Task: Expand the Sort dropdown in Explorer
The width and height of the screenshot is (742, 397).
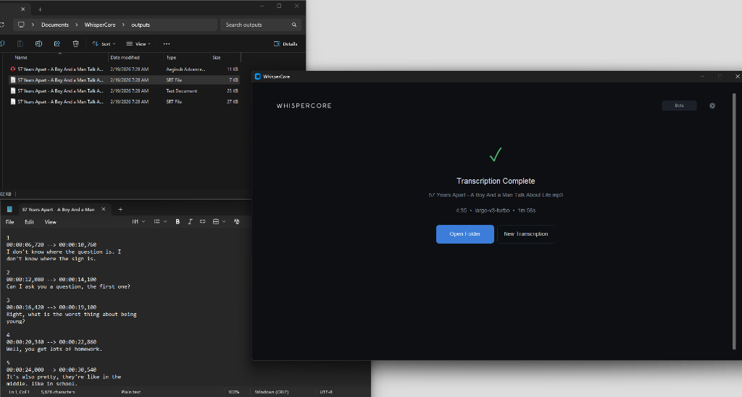Action: tap(104, 43)
